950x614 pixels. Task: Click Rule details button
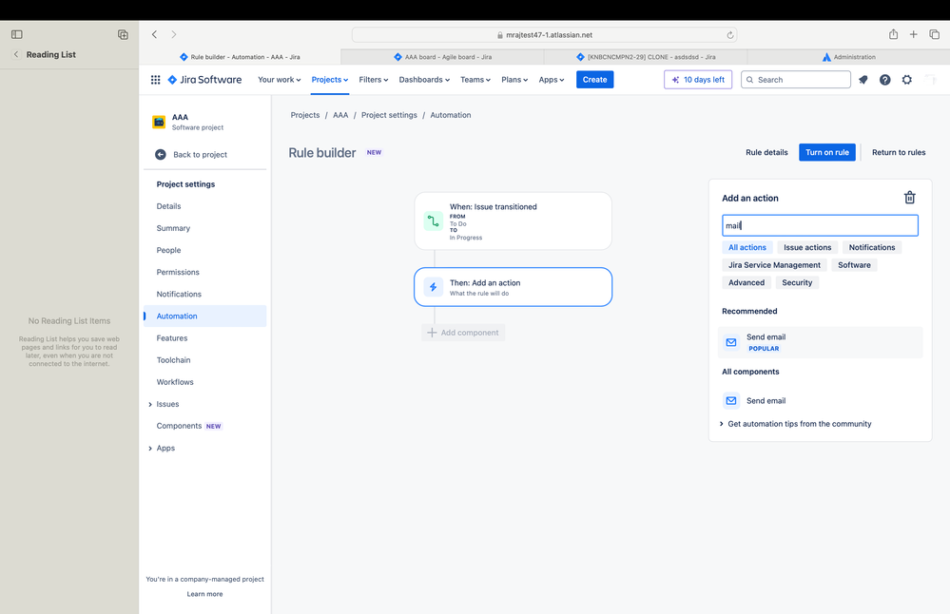click(766, 153)
